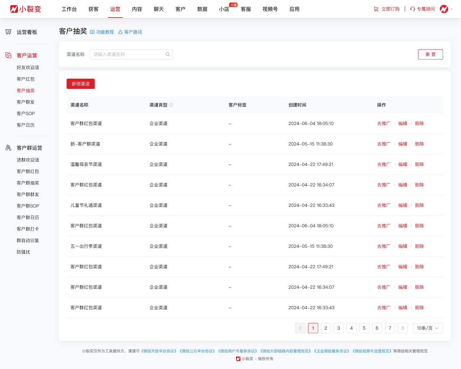Click 删除 for 新-客户群渠道 row
The image size is (461, 369).
tap(419, 144)
